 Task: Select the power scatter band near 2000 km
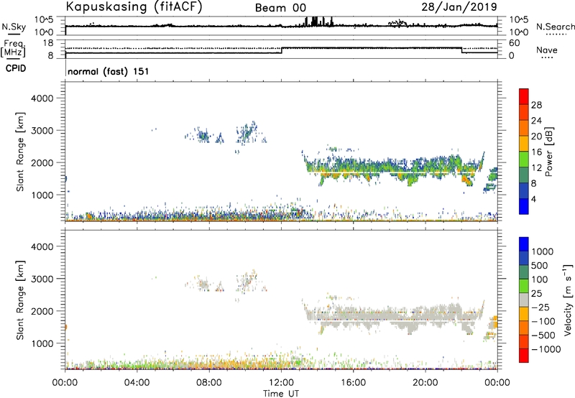[392, 167]
